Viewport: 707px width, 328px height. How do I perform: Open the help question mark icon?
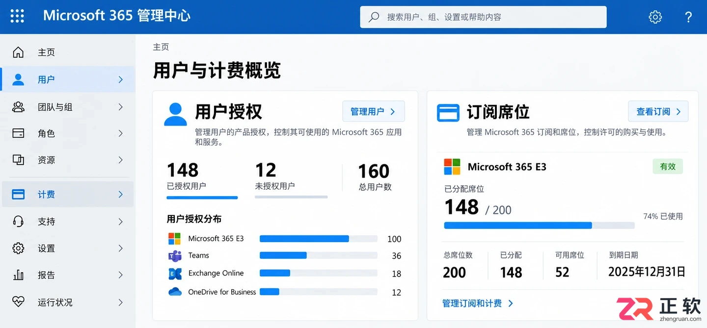(x=688, y=17)
